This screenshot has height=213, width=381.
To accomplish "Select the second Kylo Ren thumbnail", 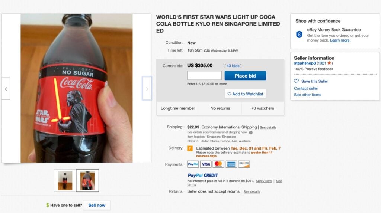I will 87,180.
